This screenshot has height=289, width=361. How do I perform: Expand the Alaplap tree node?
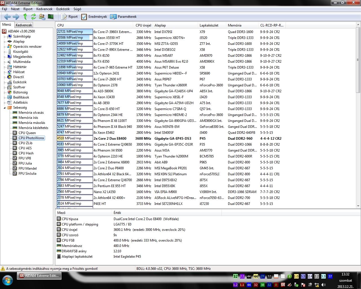point(5,41)
